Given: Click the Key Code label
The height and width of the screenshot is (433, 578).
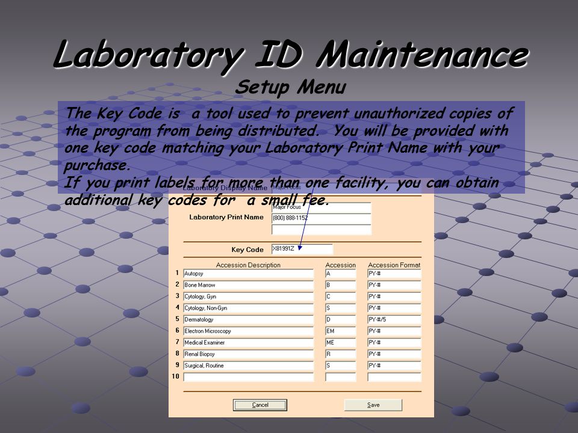Looking at the screenshot, I should [247, 250].
